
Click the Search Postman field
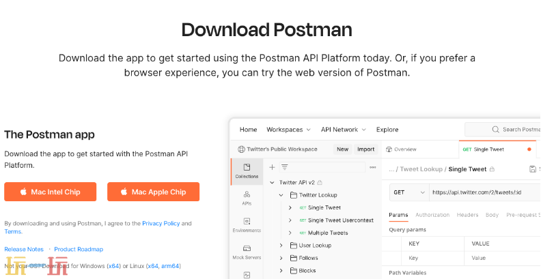pyautogui.click(x=503, y=130)
